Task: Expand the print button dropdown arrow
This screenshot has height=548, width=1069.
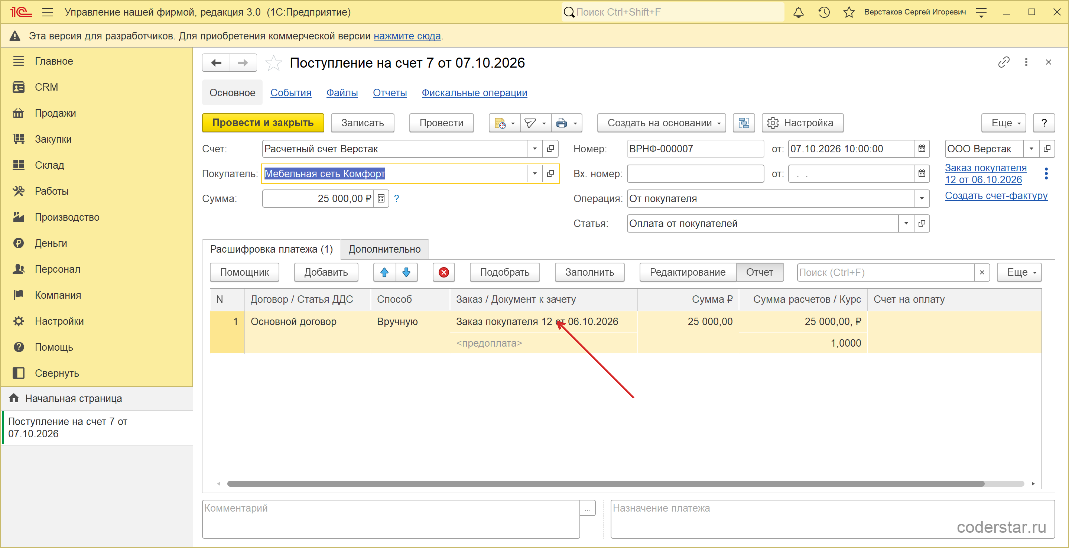Action: click(x=576, y=123)
